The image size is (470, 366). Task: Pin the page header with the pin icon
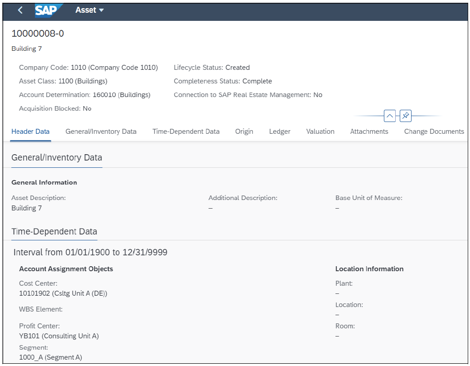(x=405, y=116)
